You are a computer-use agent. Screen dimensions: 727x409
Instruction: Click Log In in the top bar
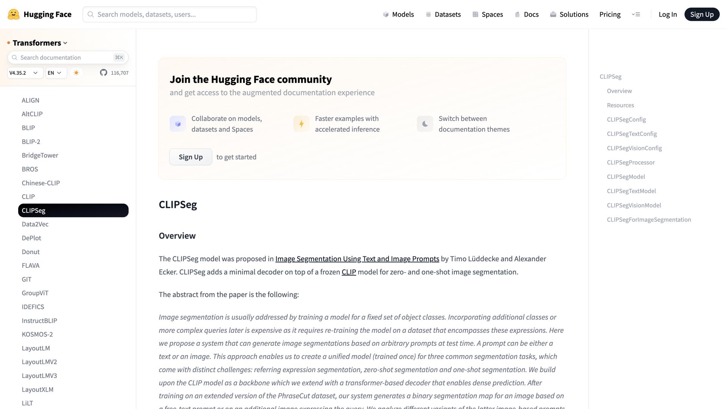[x=668, y=14]
